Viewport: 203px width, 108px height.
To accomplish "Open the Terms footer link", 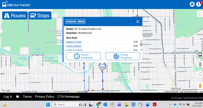I will tap(27, 97).
